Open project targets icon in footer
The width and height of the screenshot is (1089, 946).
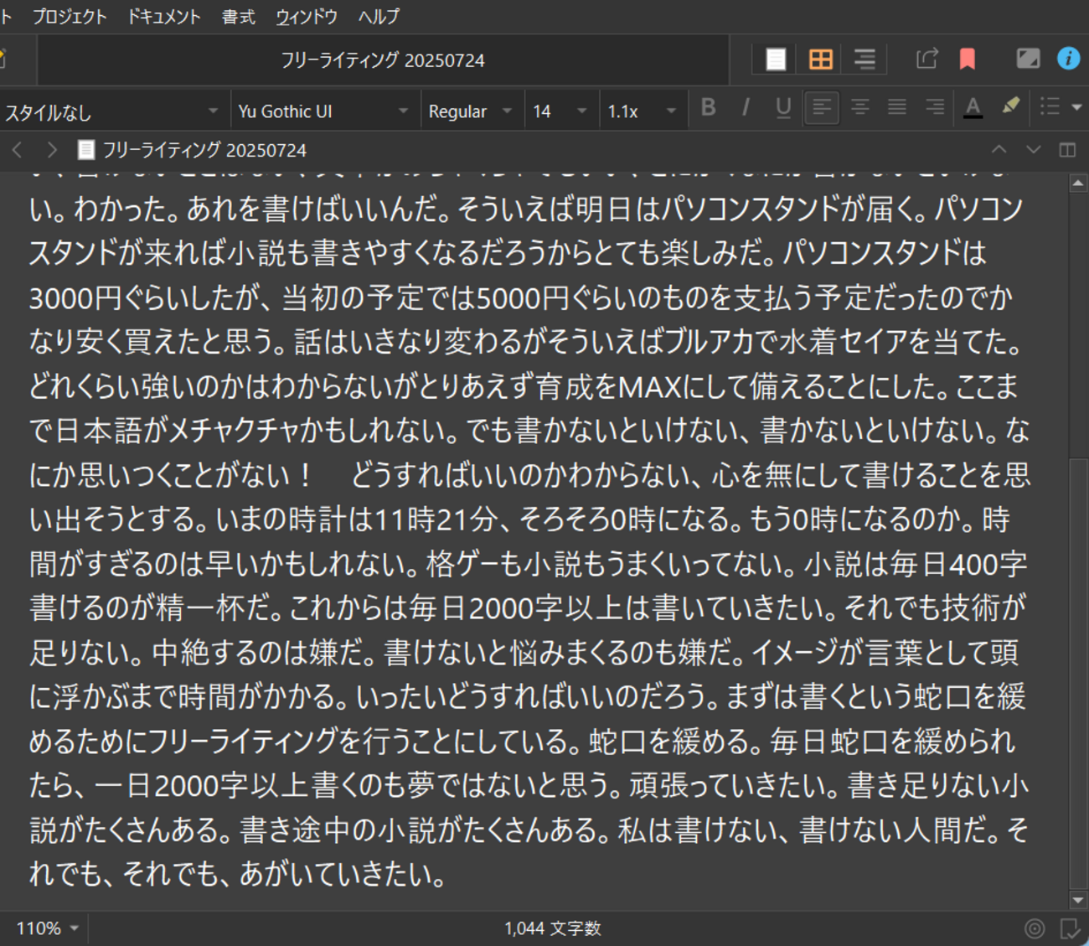1035,928
